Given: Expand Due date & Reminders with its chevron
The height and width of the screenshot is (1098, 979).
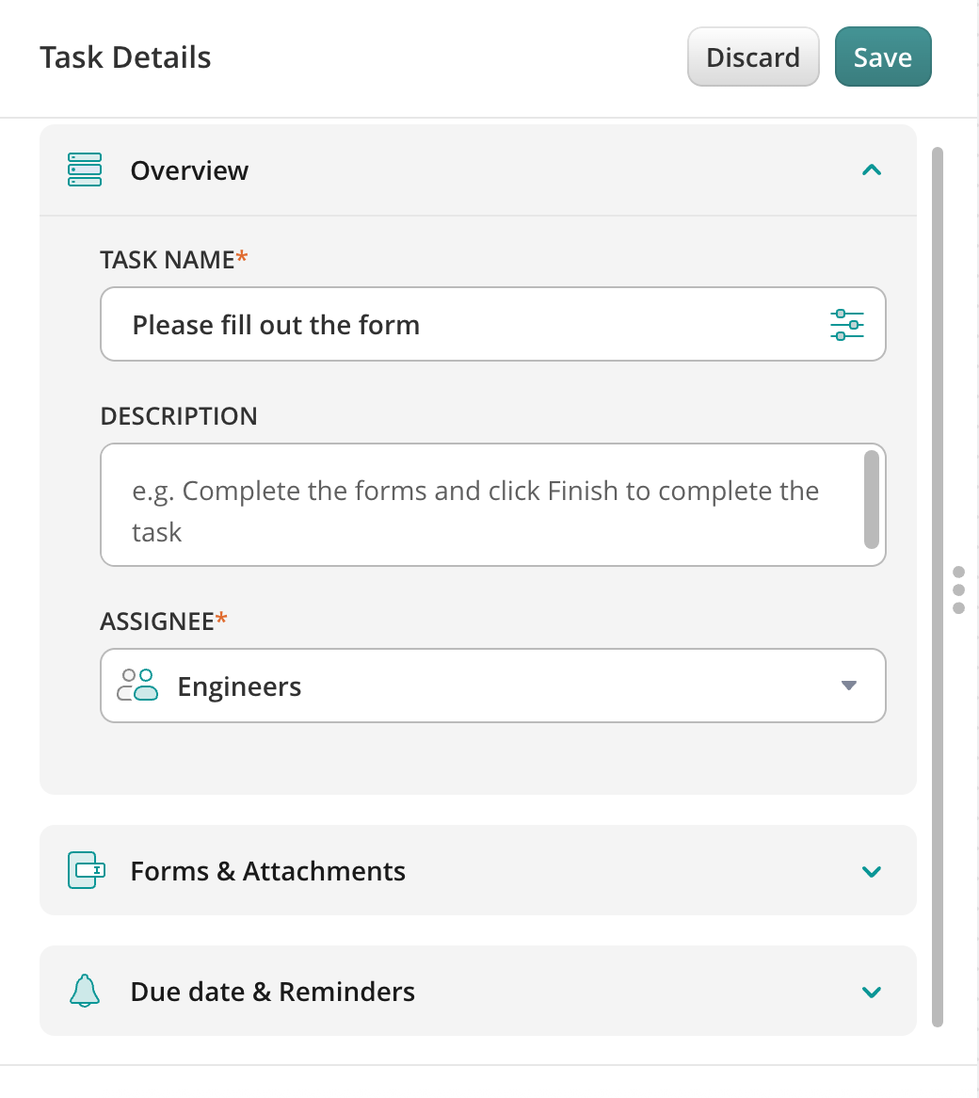Looking at the screenshot, I should pyautogui.click(x=872, y=992).
